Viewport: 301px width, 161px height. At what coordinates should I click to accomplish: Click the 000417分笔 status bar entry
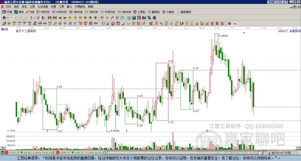pos(281,153)
